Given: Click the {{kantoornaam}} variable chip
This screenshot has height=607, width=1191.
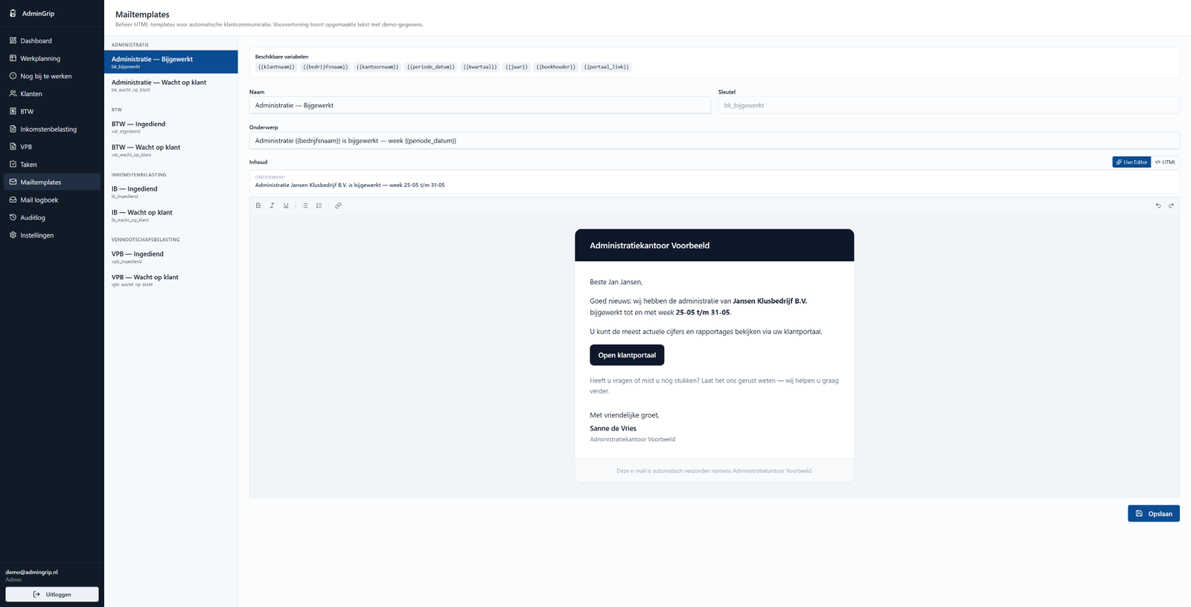Looking at the screenshot, I should (377, 67).
